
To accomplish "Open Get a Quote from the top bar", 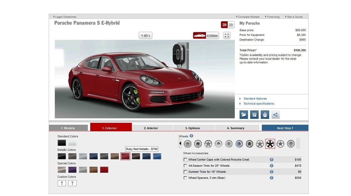I will (x=294, y=17).
